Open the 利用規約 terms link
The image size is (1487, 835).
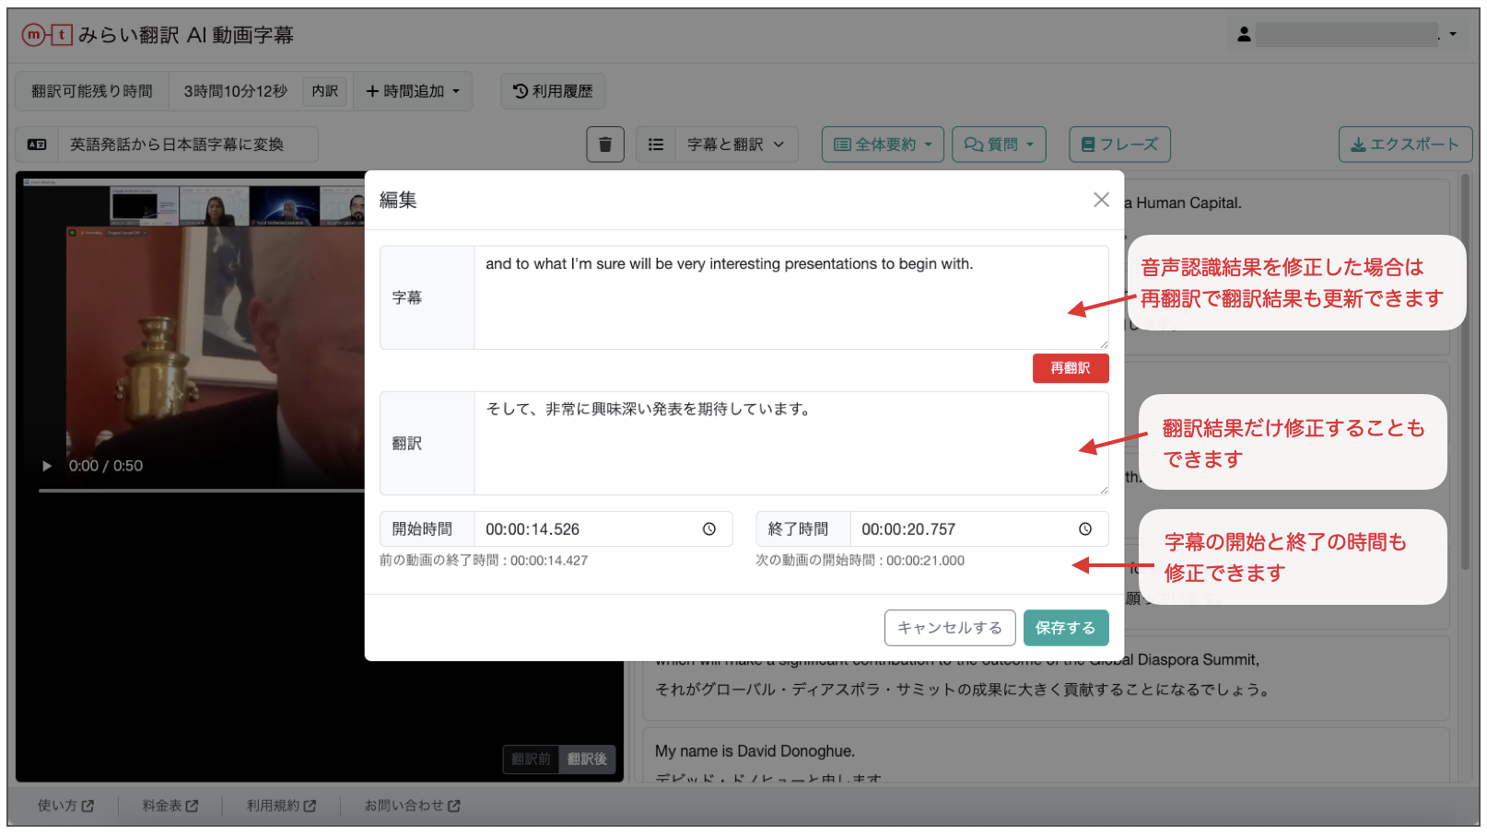point(281,806)
